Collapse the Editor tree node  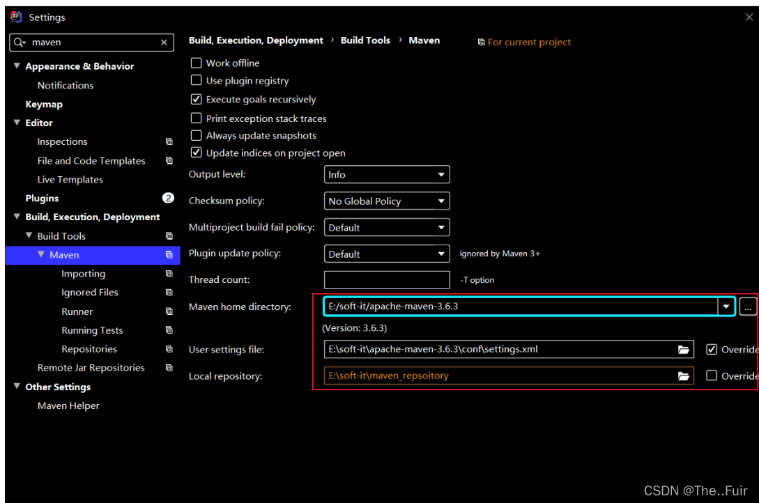17,123
